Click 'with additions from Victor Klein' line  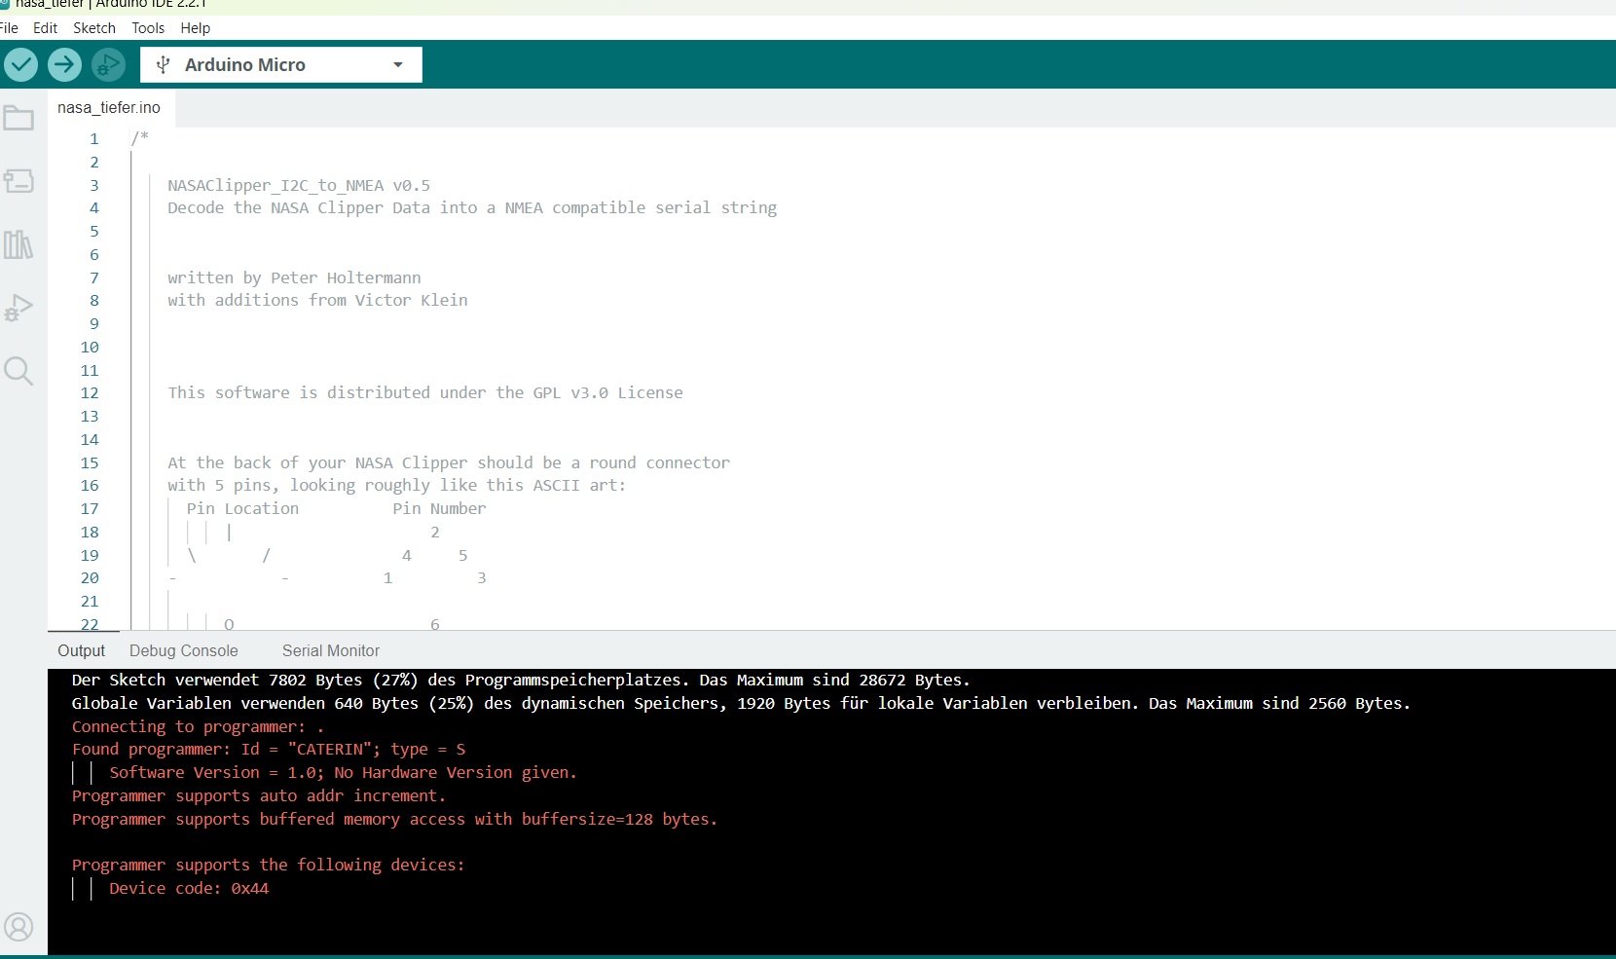coord(317,301)
